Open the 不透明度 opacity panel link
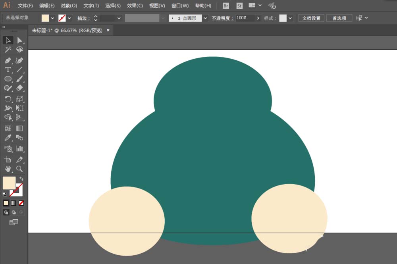The width and height of the screenshot is (397, 264). (222, 18)
